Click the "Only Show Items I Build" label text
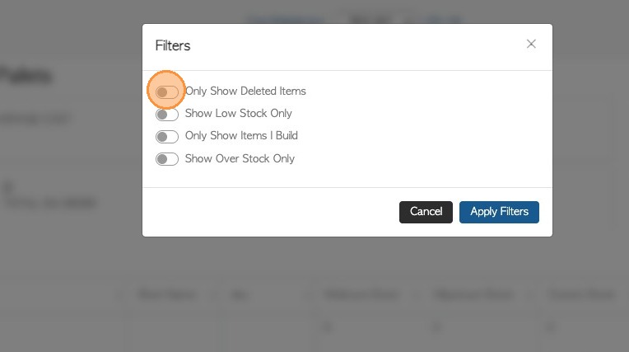Viewport: 629px width, 352px height. [241, 136]
